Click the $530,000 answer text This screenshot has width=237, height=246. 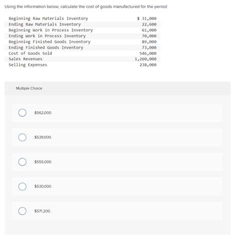(x=43, y=187)
